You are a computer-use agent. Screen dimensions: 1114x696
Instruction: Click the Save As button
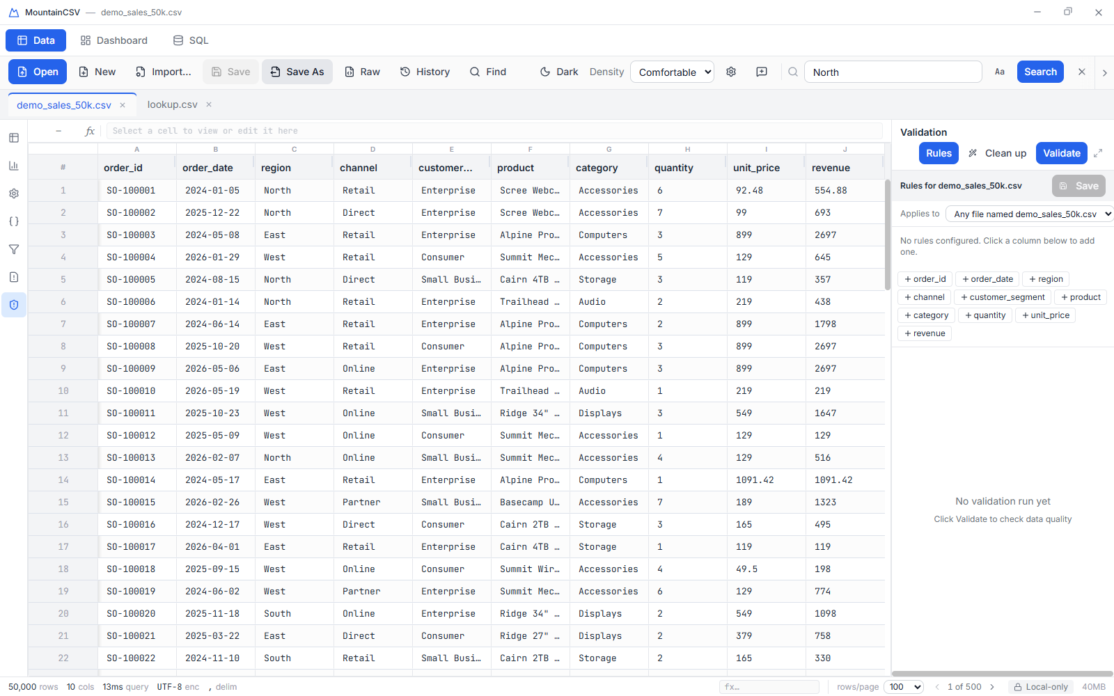(x=297, y=72)
